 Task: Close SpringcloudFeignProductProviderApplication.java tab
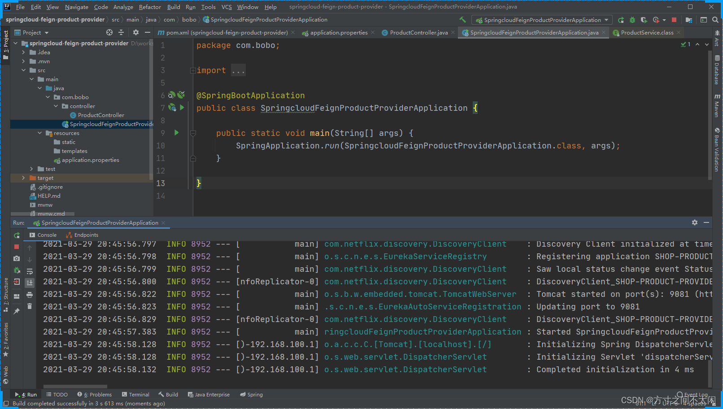604,32
